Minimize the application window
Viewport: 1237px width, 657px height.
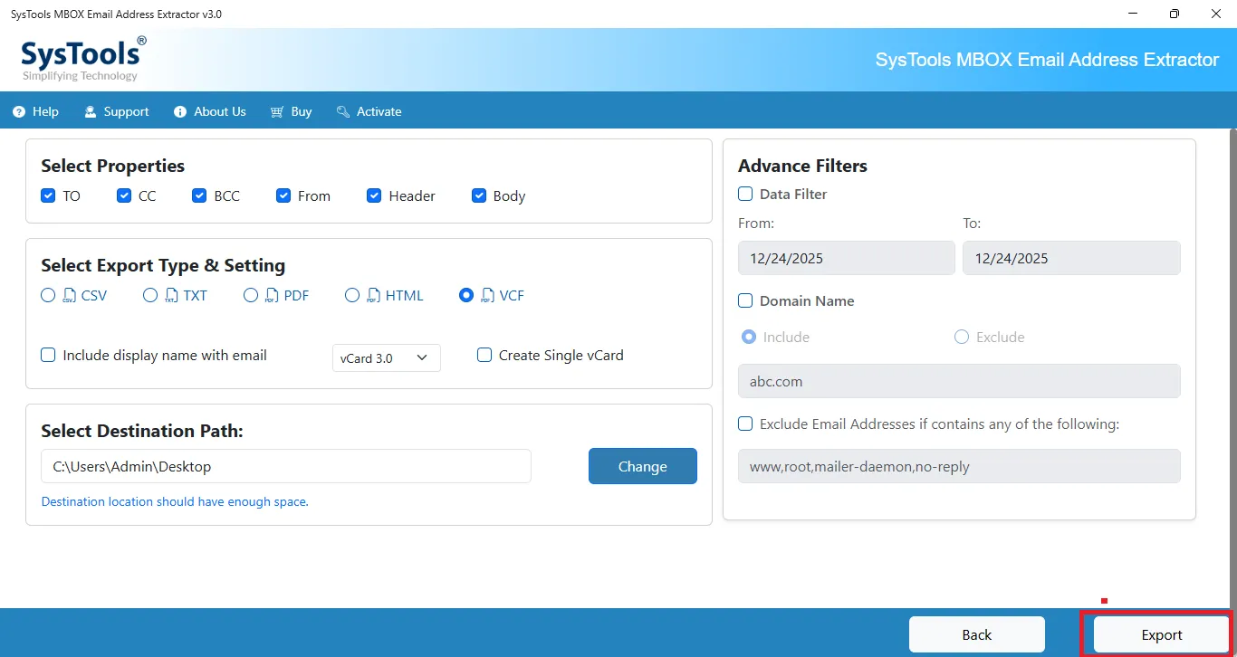pyautogui.click(x=1134, y=14)
